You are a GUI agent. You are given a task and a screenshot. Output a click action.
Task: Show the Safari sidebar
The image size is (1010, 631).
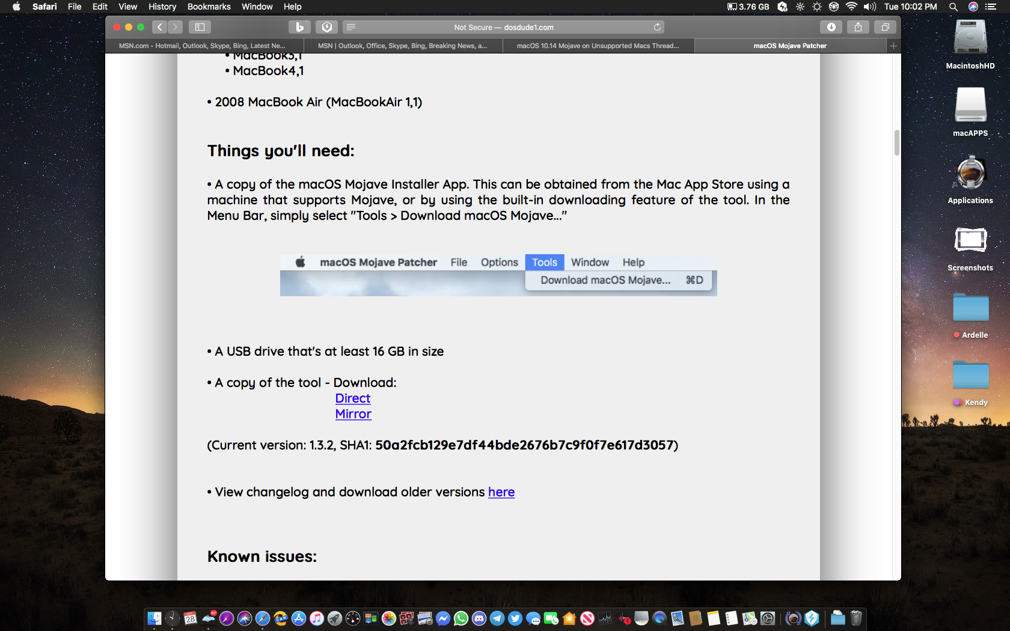pyautogui.click(x=200, y=27)
